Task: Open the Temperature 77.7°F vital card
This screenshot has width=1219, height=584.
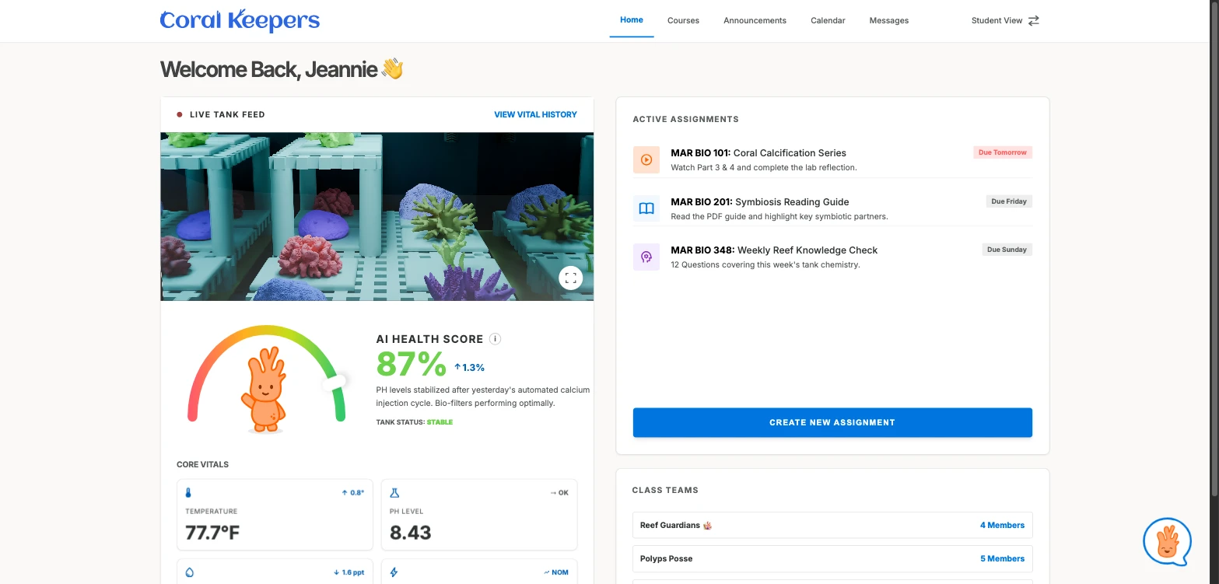Action: [x=275, y=515]
